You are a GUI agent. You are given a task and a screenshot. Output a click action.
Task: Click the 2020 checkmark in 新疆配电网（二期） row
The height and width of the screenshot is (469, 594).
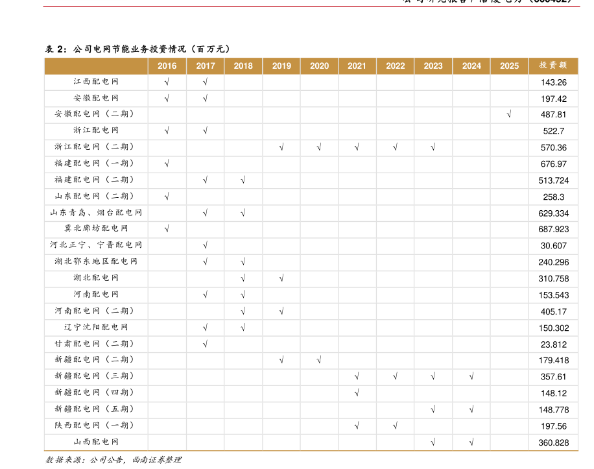(319, 359)
